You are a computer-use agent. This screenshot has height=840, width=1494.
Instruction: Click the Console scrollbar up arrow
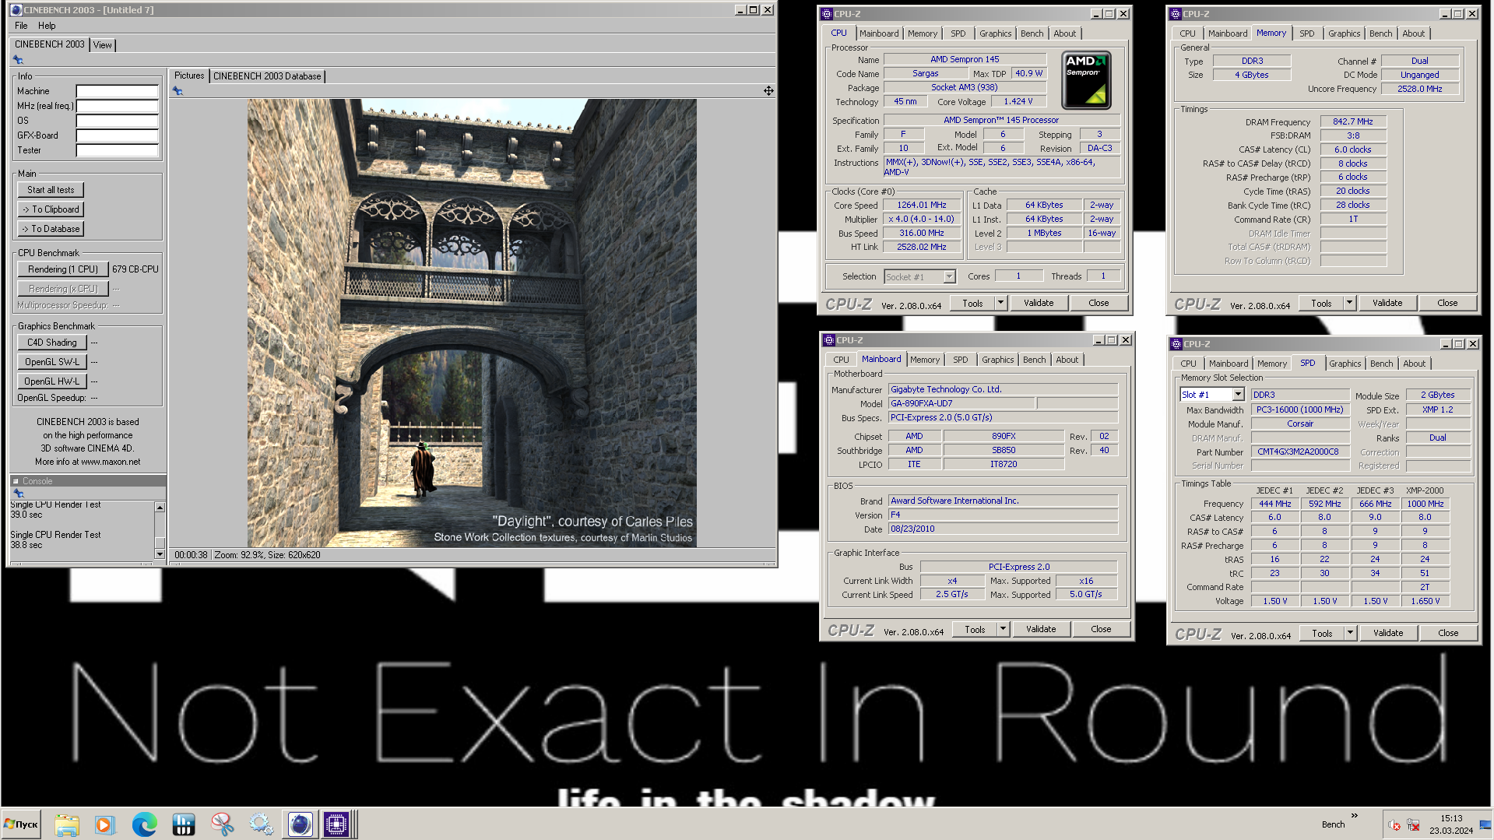[160, 507]
